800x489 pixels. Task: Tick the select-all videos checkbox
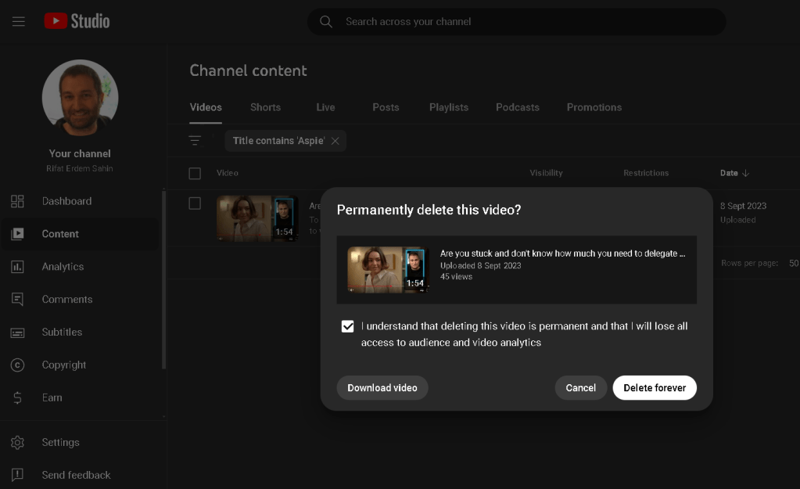tap(195, 174)
